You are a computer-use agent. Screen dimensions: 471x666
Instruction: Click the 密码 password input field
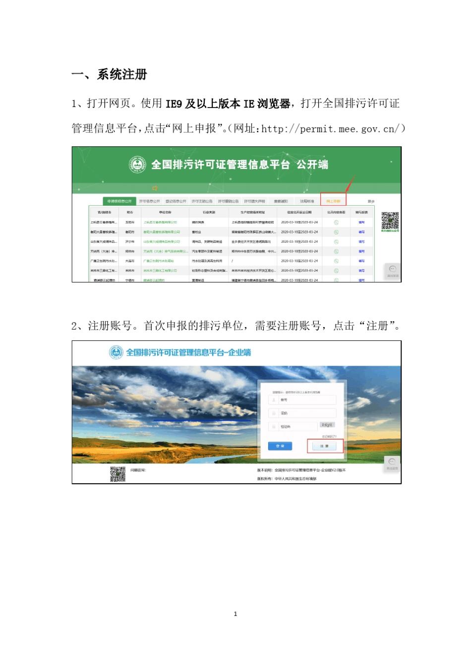[302, 413]
